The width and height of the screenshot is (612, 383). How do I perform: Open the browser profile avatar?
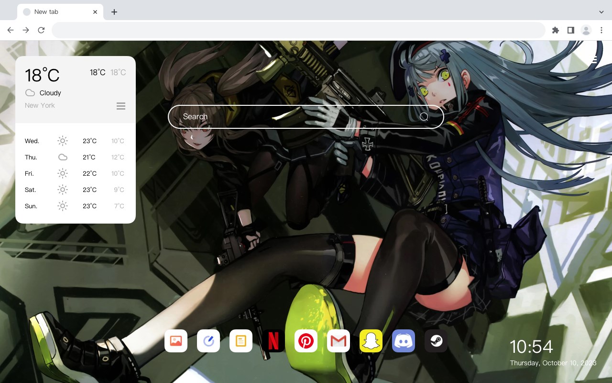point(586,30)
